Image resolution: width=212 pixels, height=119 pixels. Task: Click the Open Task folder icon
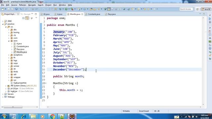click(x=95, y=9)
